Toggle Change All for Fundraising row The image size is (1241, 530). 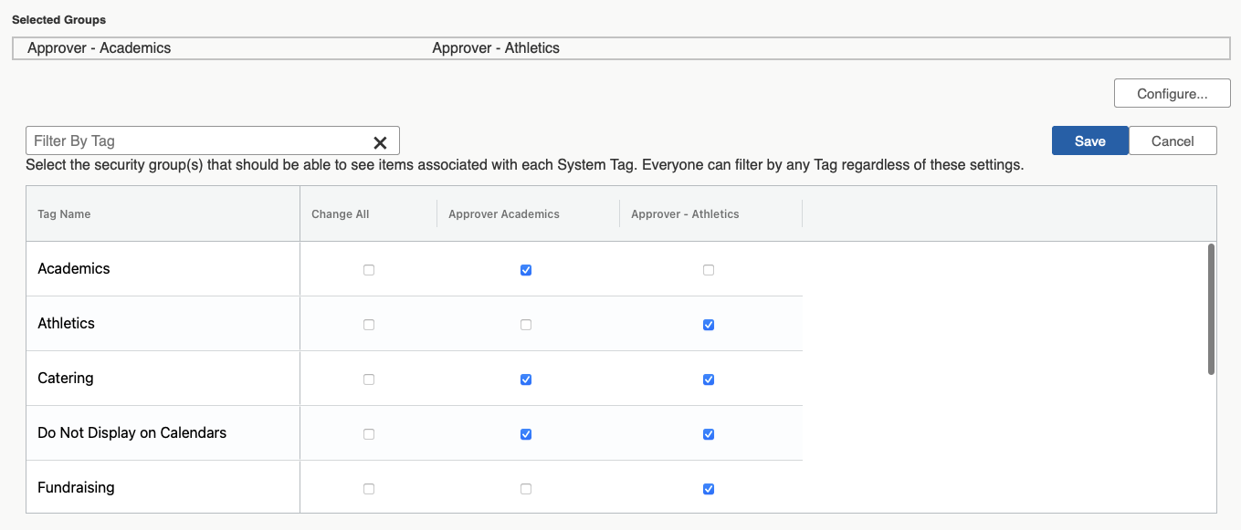click(x=368, y=489)
